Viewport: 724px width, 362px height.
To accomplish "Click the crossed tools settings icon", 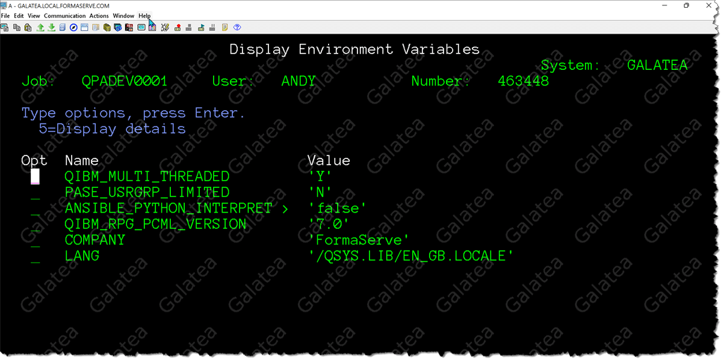I will pyautogui.click(x=165, y=28).
